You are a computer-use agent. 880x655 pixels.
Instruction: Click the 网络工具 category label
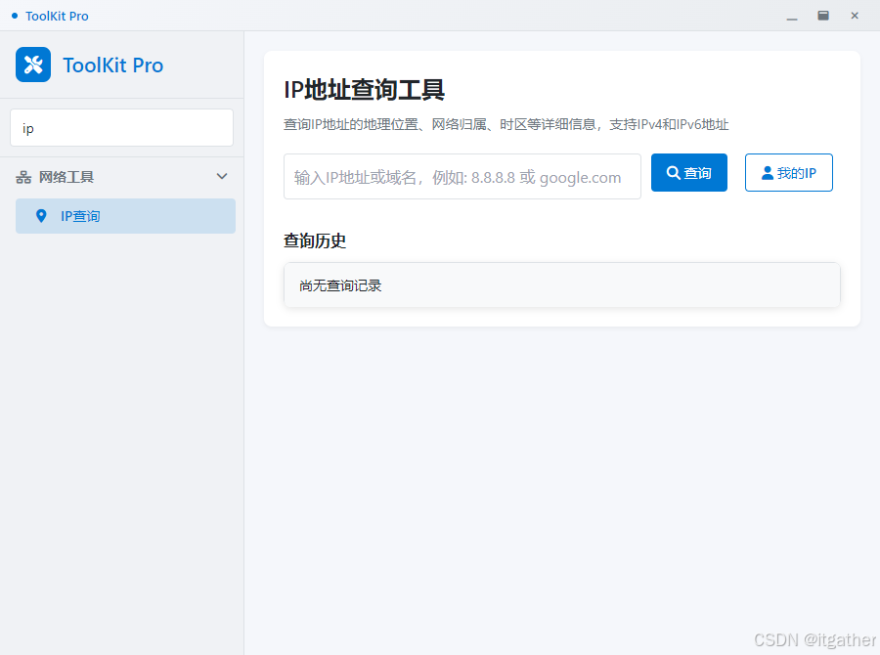(x=66, y=177)
